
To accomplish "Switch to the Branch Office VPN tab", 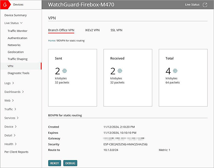I will 61,30.
